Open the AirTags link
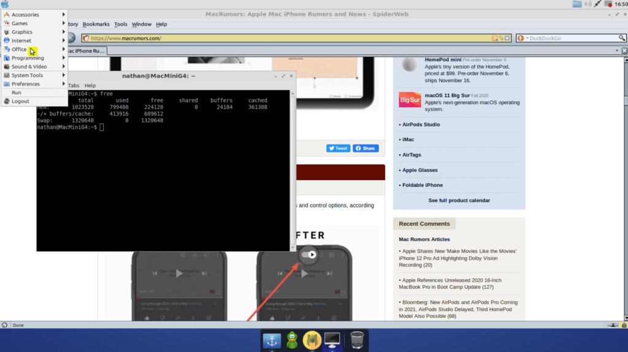The height and width of the screenshot is (352, 628). pos(412,155)
